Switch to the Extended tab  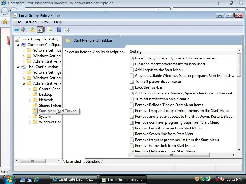click(x=73, y=161)
